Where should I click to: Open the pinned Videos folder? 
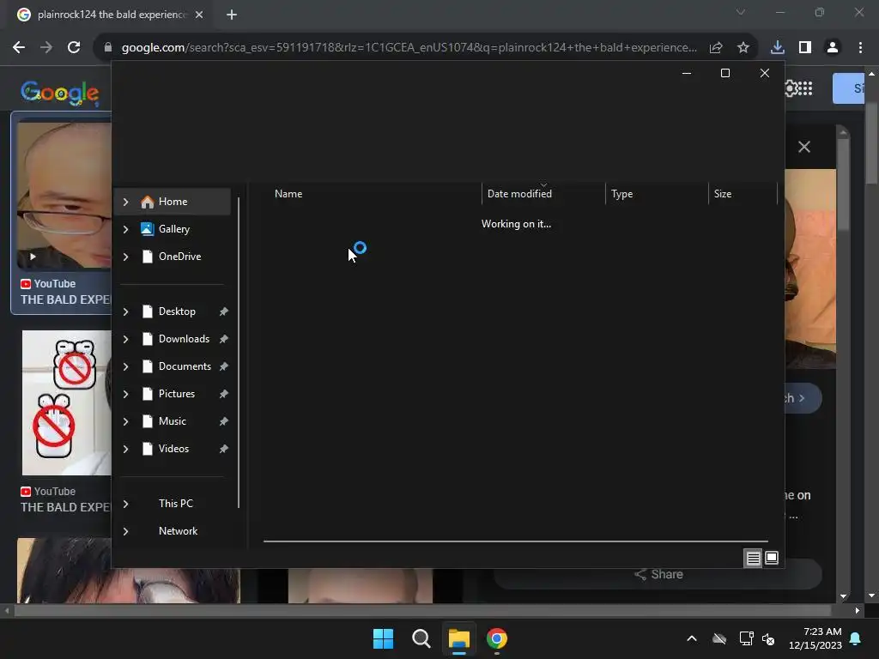[x=173, y=449]
